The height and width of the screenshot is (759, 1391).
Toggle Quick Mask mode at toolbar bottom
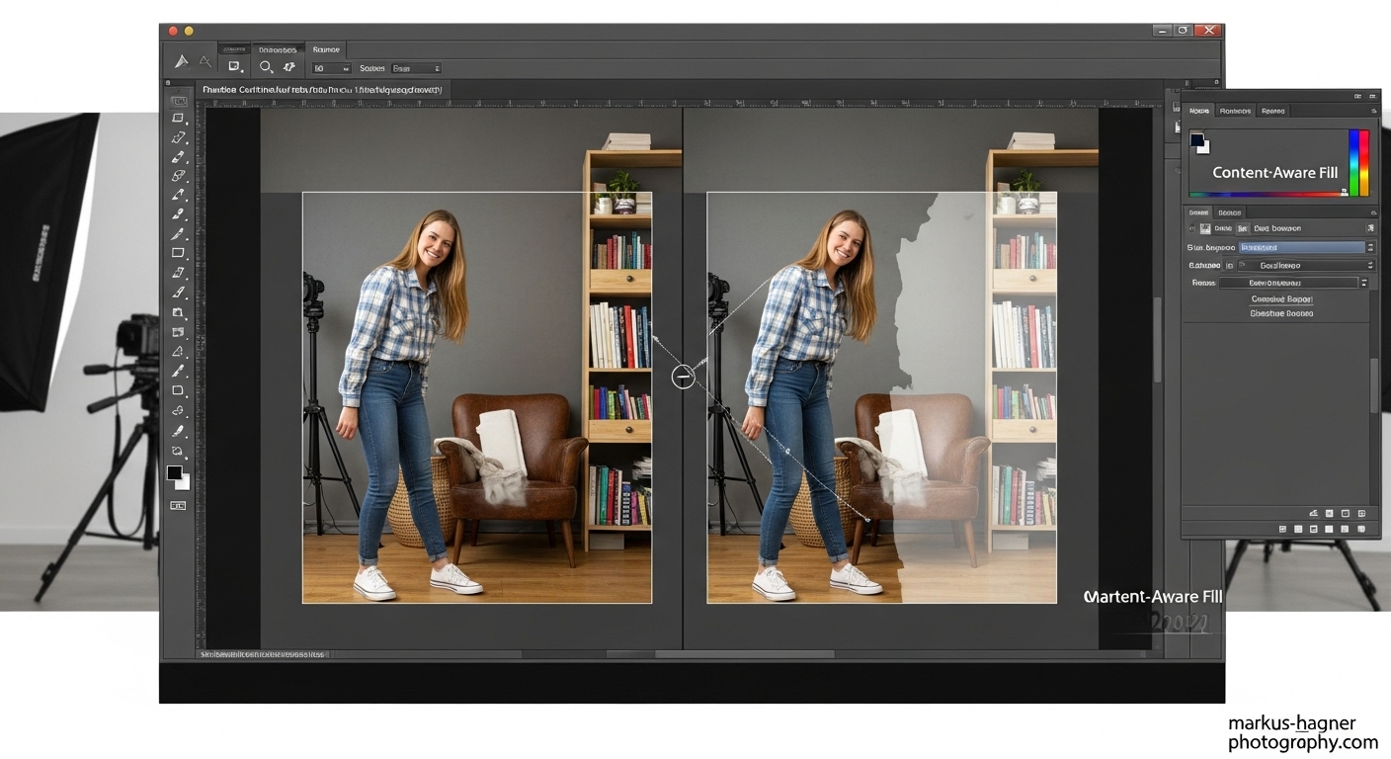pos(178,506)
